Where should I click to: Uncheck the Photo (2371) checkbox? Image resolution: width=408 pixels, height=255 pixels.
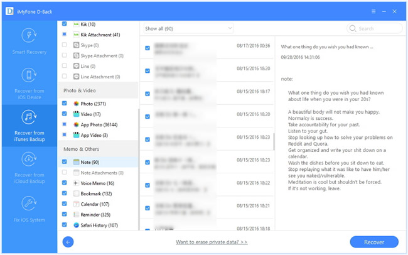tap(64, 103)
